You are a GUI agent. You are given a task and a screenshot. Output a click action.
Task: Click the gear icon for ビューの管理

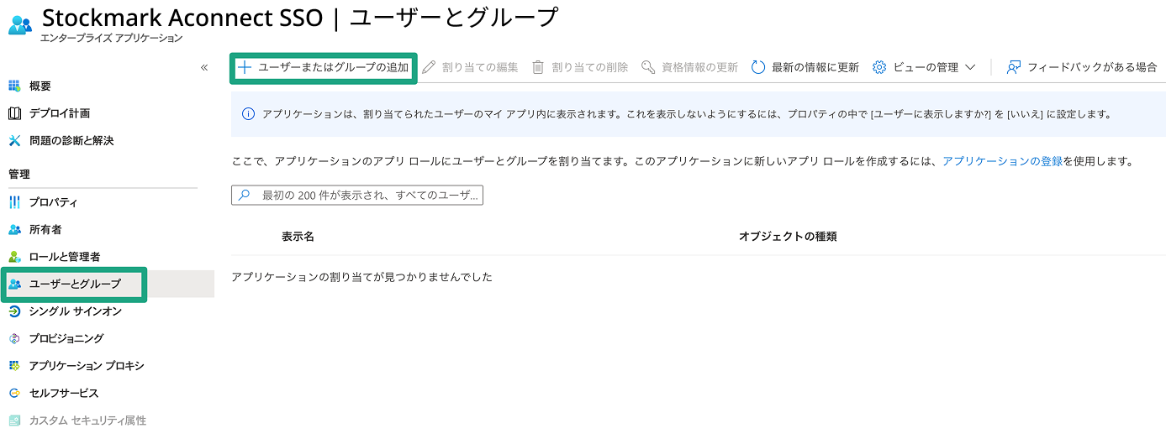(879, 67)
